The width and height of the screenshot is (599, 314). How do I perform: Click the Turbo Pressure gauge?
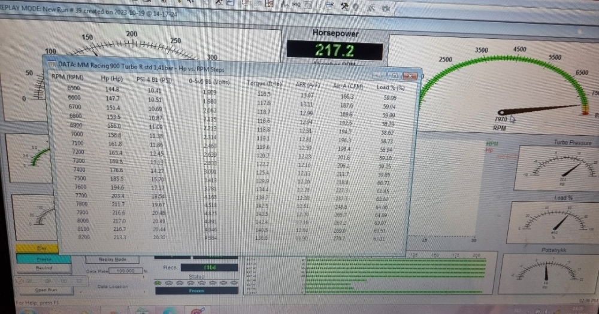click(556, 168)
